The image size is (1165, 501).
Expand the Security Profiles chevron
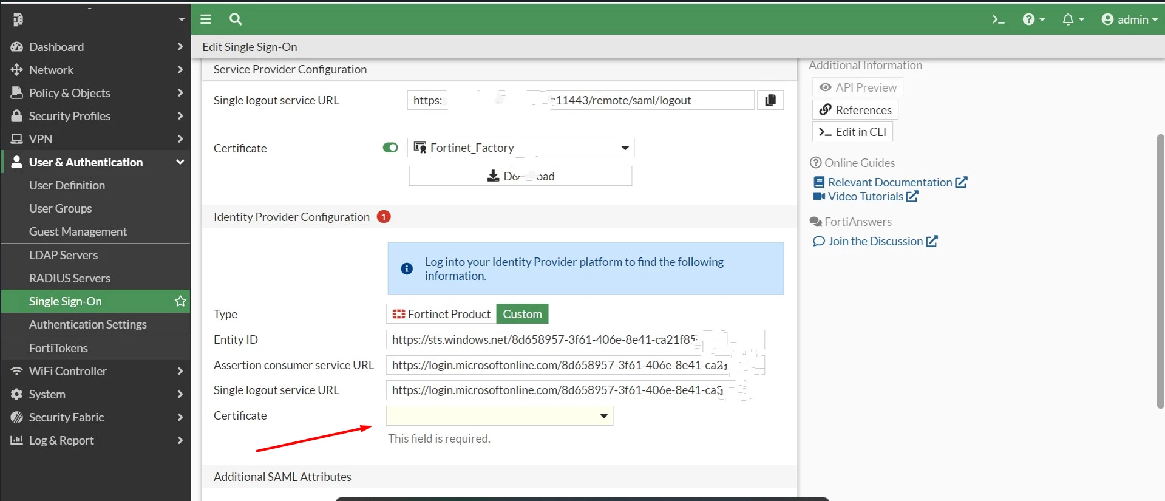pos(180,116)
